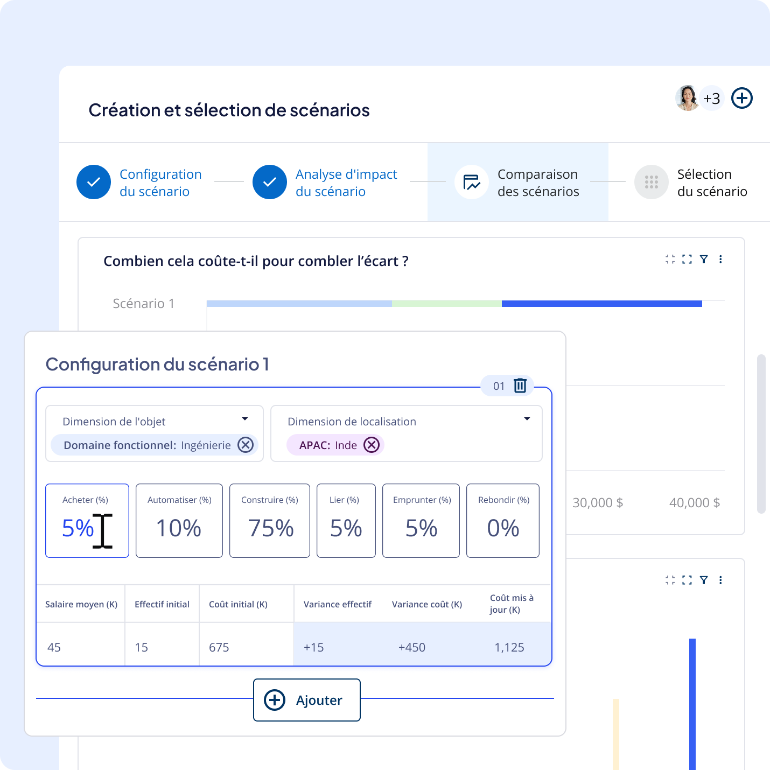The height and width of the screenshot is (770, 770).
Task: Expand the Dimension de localisation dropdown
Action: (x=527, y=419)
